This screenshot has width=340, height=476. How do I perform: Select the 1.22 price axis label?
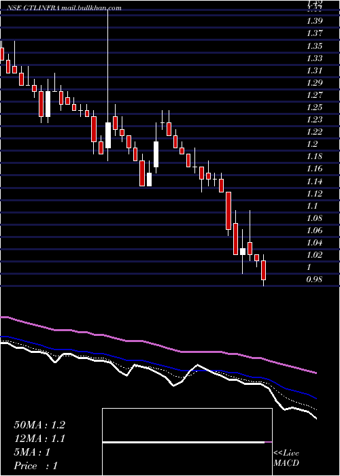314,132
